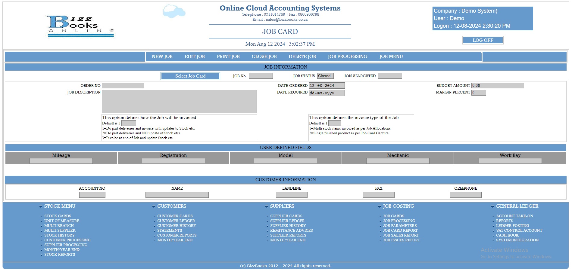This screenshot has height=272, width=572.
Task: Click the BUDGET AMOUNT input field
Action: (497, 86)
